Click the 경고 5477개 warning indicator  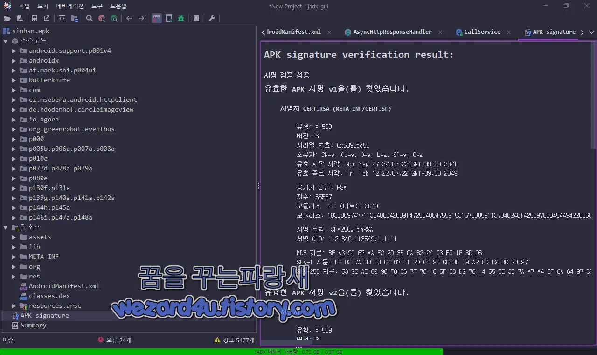(x=234, y=340)
